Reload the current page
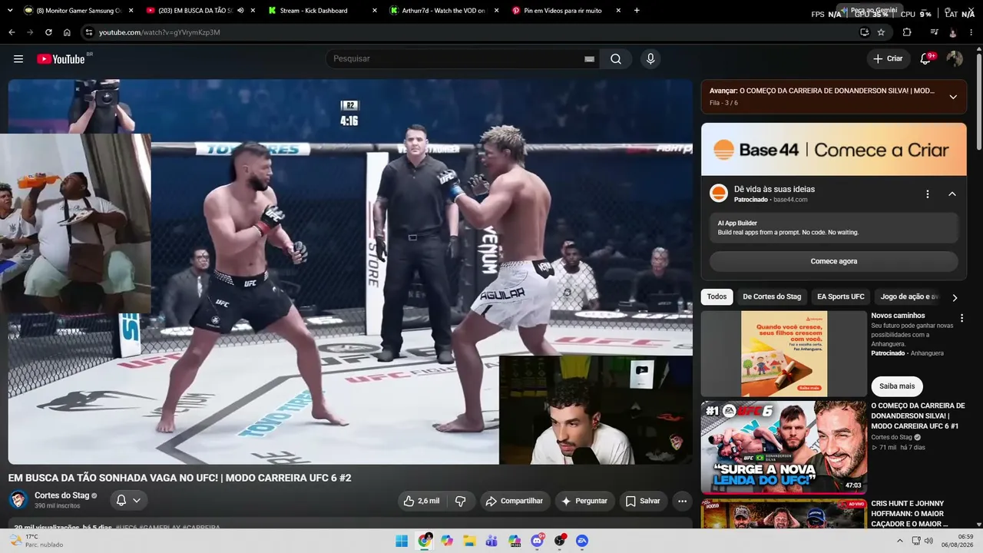The height and width of the screenshot is (553, 983). 48,32
